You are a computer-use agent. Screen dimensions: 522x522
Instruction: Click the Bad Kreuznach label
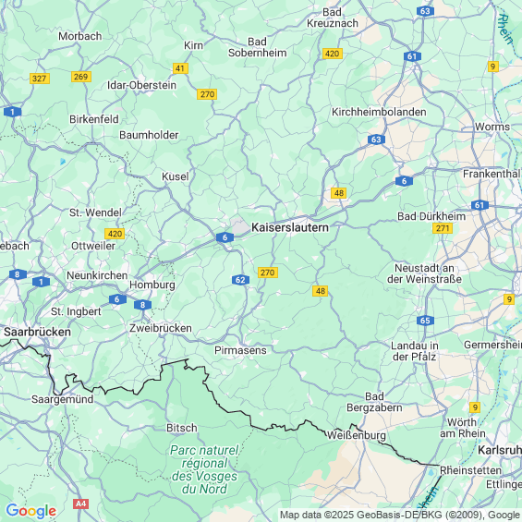tap(333, 18)
